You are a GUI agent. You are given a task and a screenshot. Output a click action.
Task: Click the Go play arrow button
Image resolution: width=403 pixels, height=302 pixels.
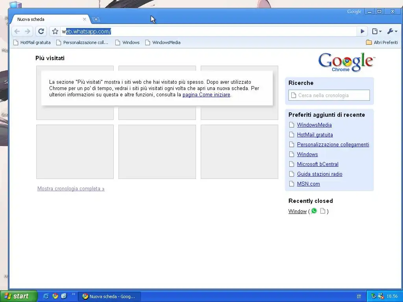click(362, 31)
